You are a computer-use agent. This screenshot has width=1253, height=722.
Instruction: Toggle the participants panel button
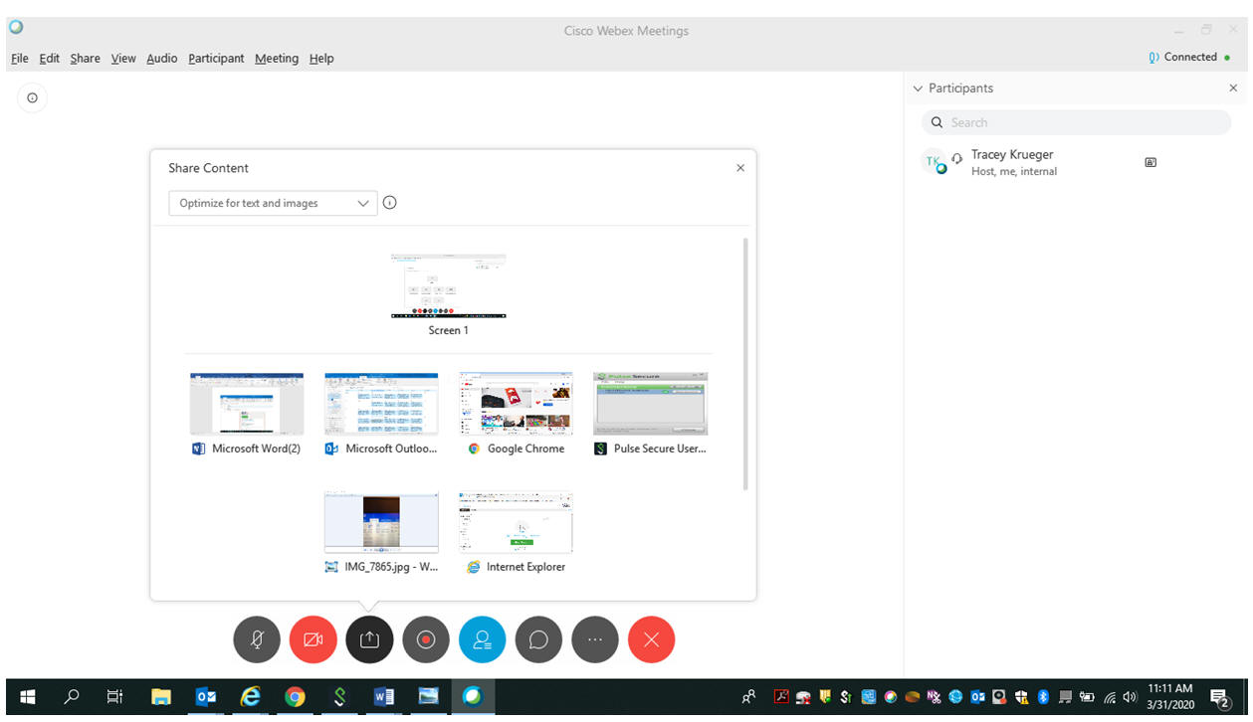tap(482, 639)
